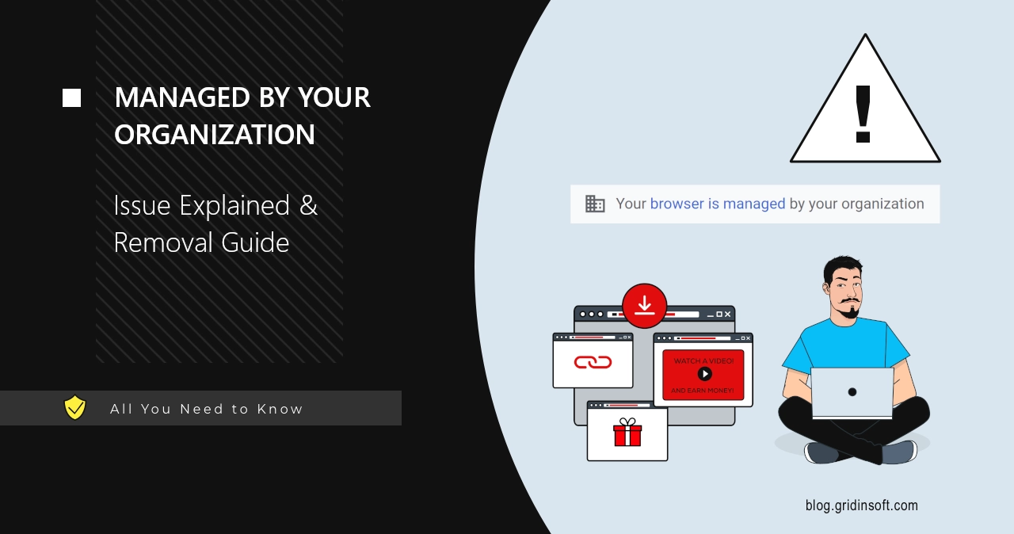The image size is (1014, 534).
Task: Click the red gift box icon
Action: (x=627, y=436)
